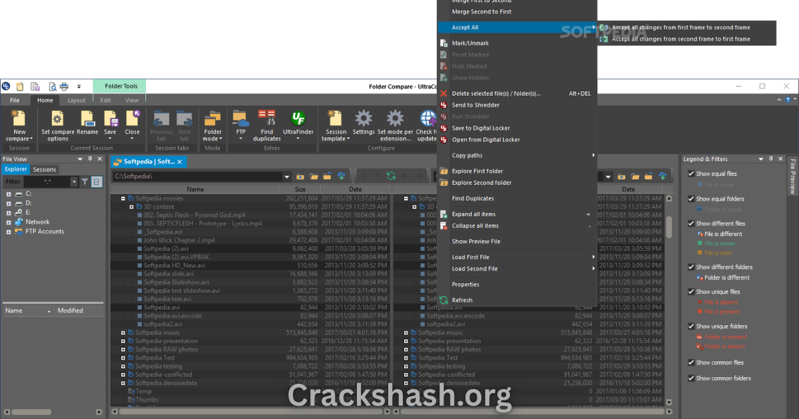Select Mark/Unmark in context menu
799x419 pixels.
517,43
